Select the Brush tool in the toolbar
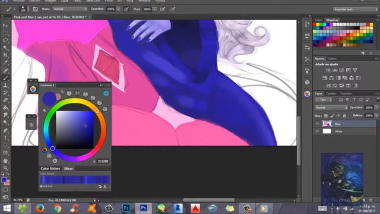Screen dimensions: 380x214 tap(5, 78)
